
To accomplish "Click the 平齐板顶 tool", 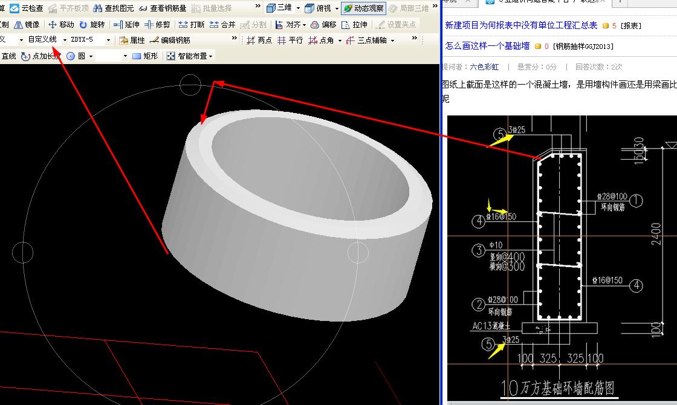I will [x=68, y=8].
